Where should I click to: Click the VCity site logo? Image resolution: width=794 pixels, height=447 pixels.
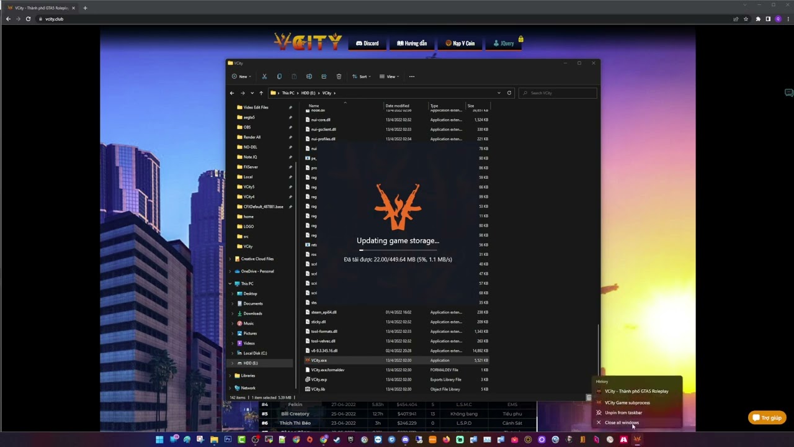click(308, 42)
